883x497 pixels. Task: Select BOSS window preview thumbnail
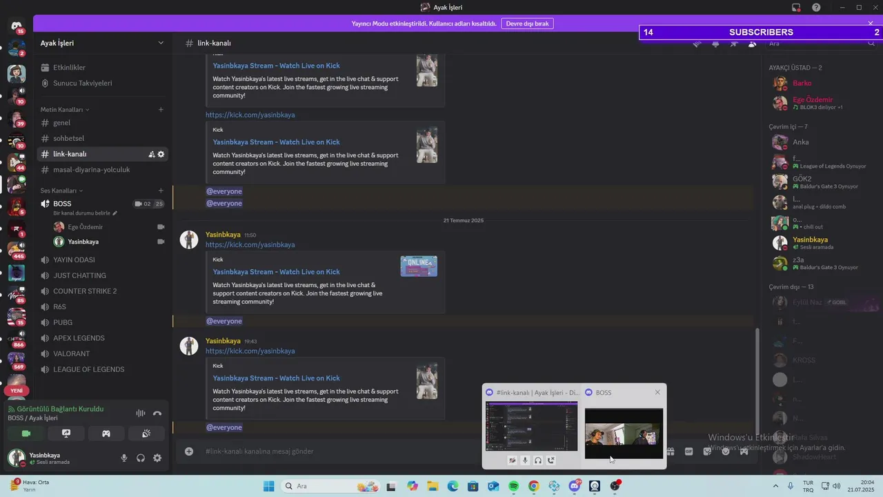point(624,433)
